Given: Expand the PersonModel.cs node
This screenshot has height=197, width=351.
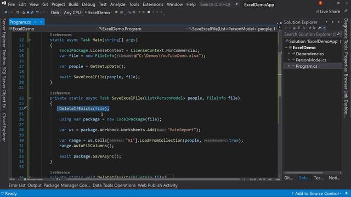Looking at the screenshot, I should pyautogui.click(x=289, y=60).
